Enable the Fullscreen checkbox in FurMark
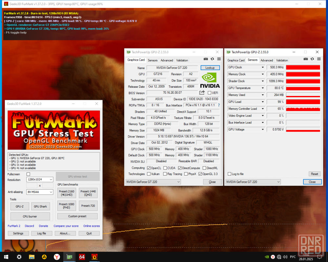The width and height of the screenshot is (328, 262). click(29, 174)
